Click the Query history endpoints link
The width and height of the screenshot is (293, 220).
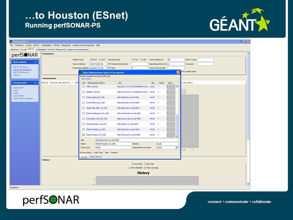tap(23, 99)
